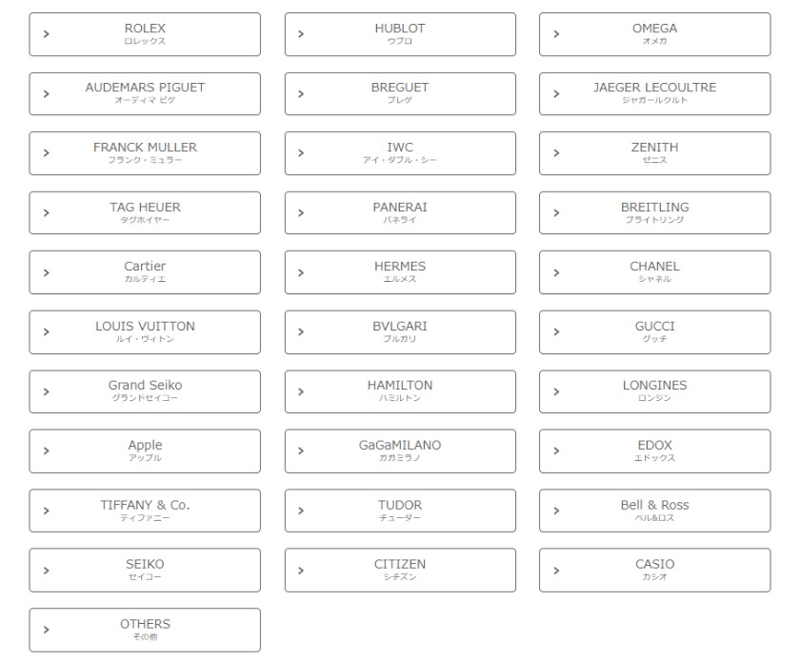Image resolution: width=800 pixels, height=662 pixels.
Task: Click the arrow icon for PANERAI
Action: pyautogui.click(x=301, y=213)
